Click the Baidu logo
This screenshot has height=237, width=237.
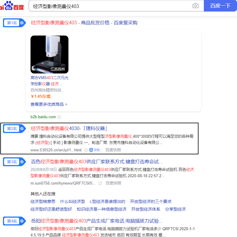tap(12, 6)
